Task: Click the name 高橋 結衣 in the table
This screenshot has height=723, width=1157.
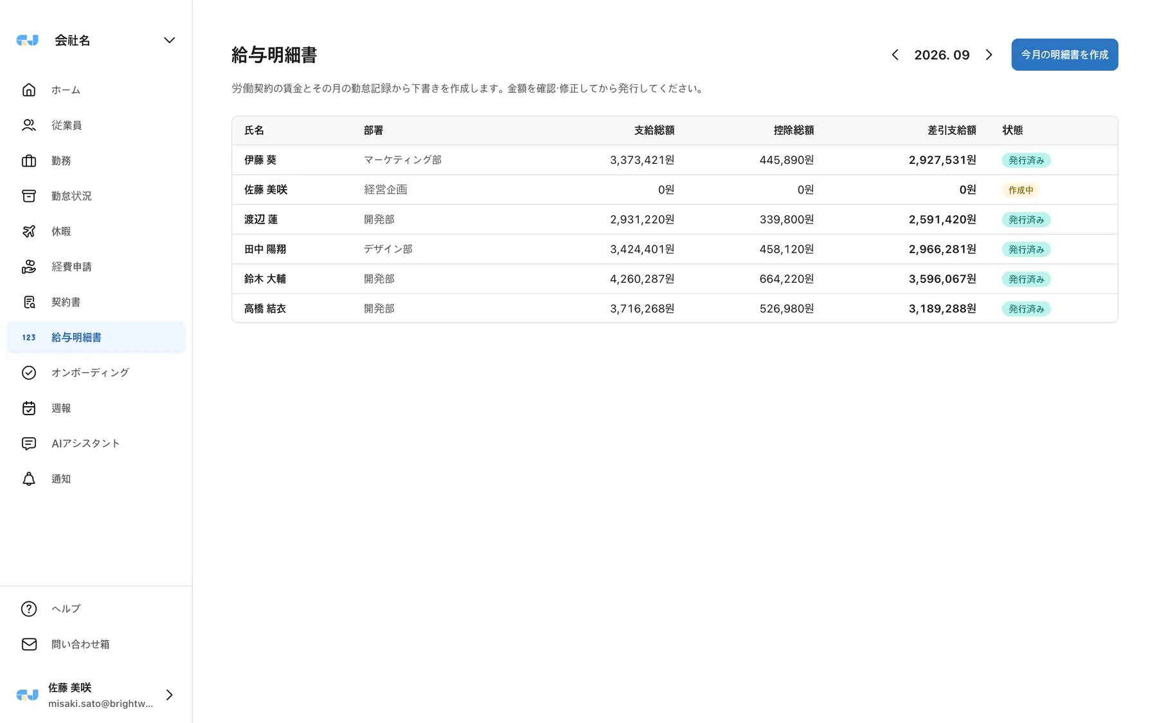Action: click(265, 308)
